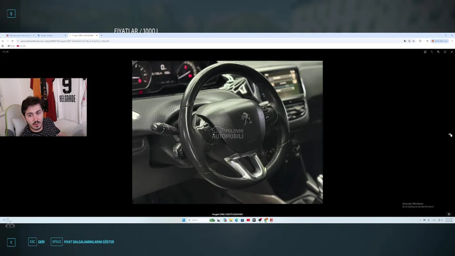
Task: Click the Q key icon in game overlay
Action: (11, 14)
